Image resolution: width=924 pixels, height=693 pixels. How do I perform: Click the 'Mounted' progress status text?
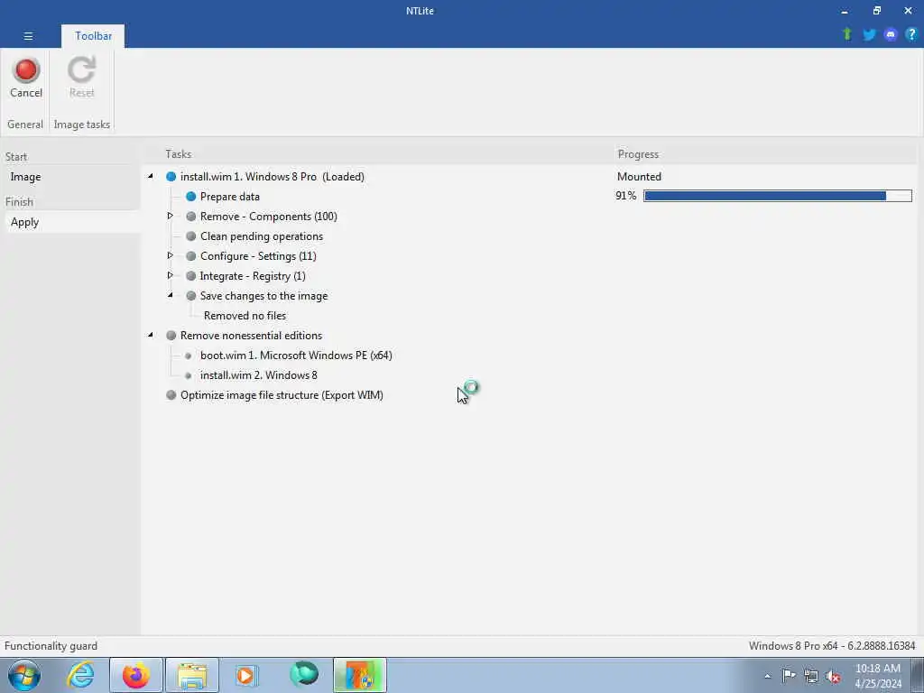[640, 177]
